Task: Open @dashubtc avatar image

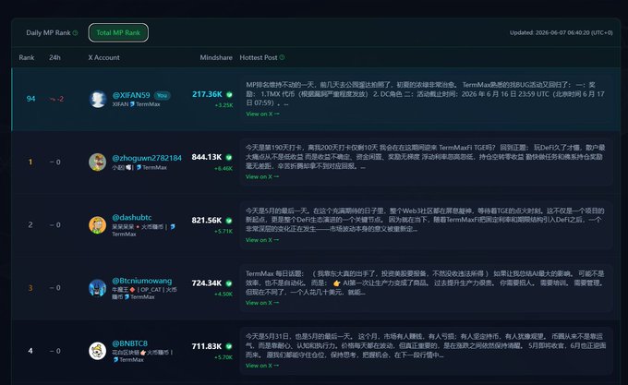Action: [97, 224]
